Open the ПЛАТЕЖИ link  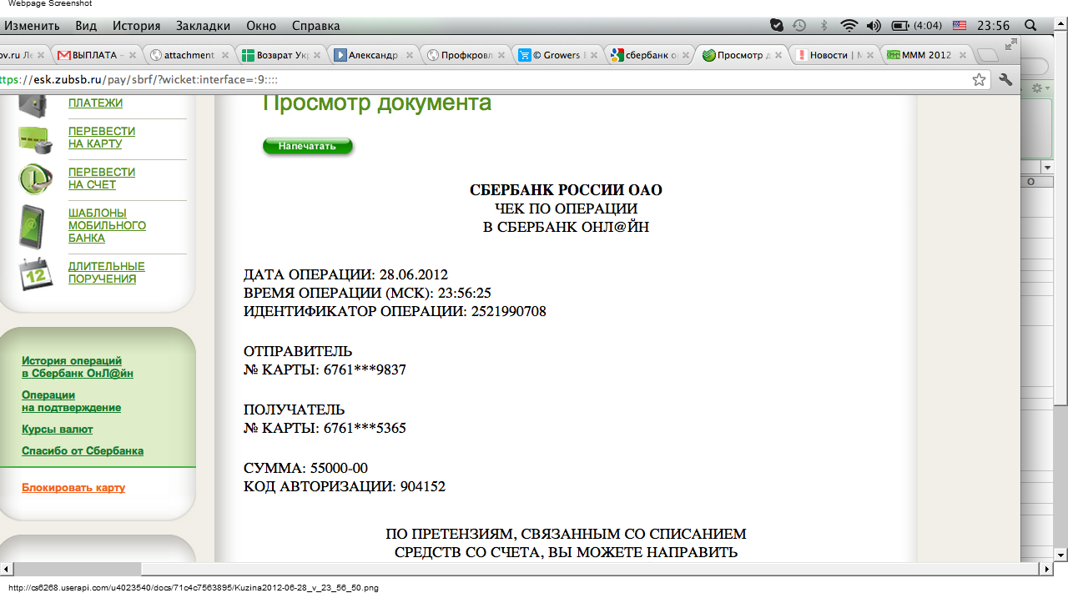pos(95,103)
